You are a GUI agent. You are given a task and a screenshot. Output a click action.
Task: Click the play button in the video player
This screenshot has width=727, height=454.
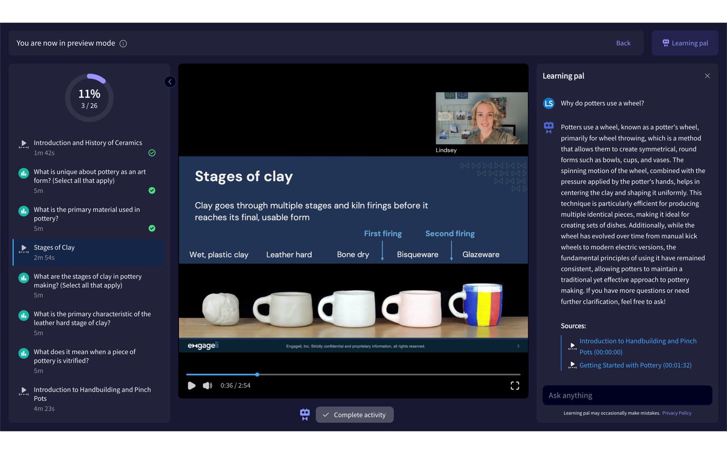[x=191, y=385]
